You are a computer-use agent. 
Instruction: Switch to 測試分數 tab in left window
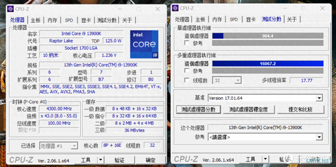(x=106, y=20)
